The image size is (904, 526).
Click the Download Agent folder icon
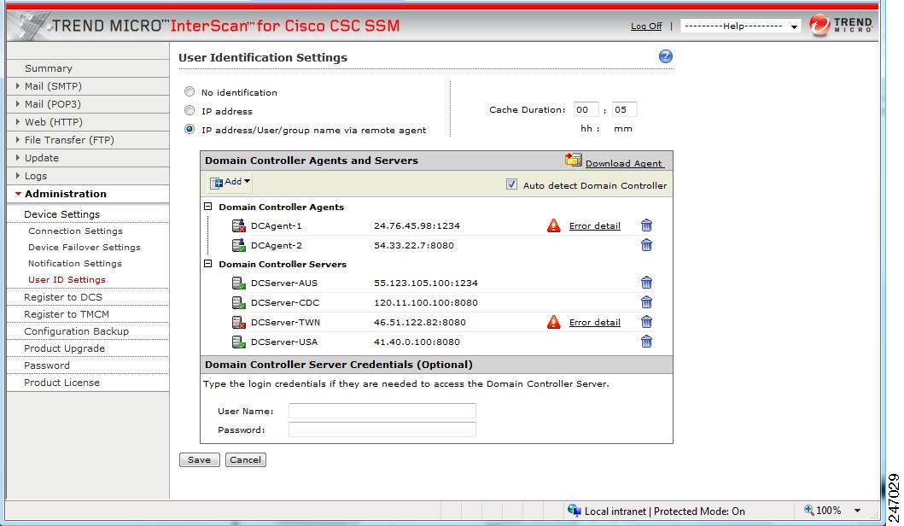pyautogui.click(x=573, y=160)
